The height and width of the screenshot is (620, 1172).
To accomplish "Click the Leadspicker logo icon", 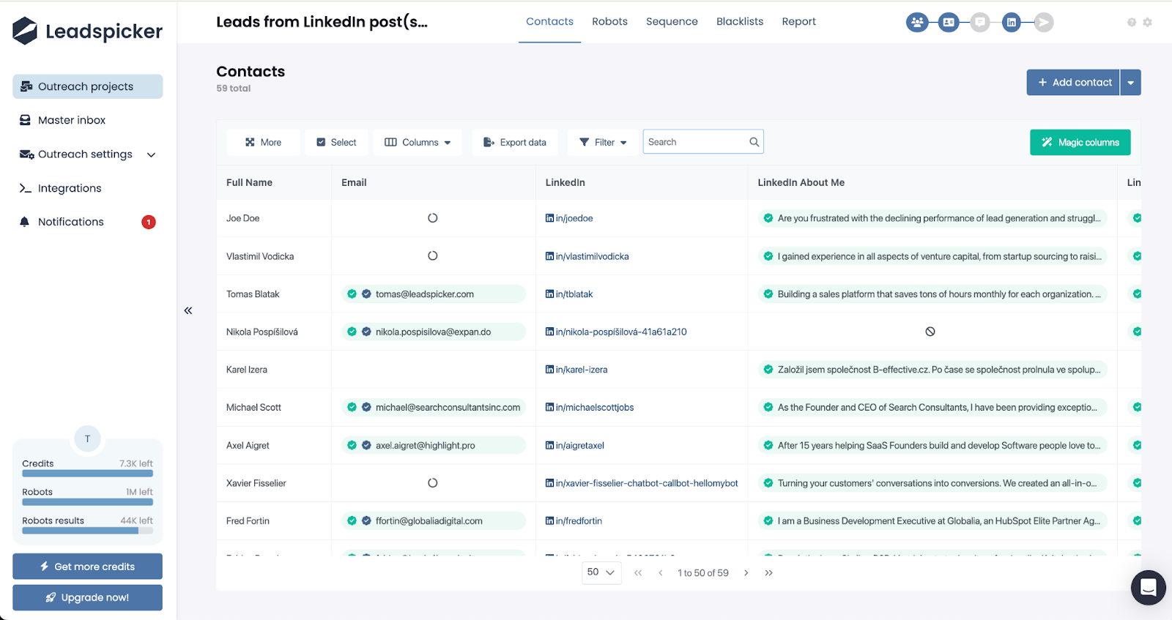I will tap(25, 31).
